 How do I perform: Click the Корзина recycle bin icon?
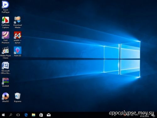18,97
